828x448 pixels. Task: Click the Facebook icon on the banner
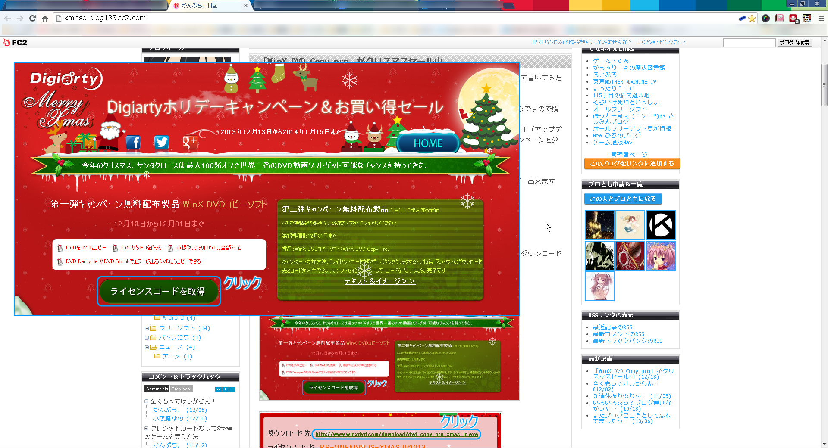133,142
